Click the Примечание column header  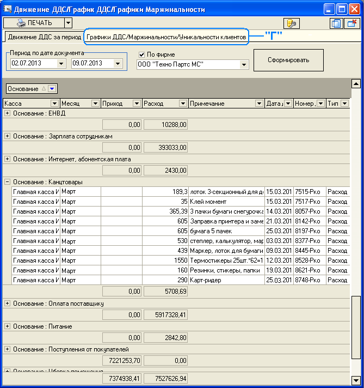226,104
